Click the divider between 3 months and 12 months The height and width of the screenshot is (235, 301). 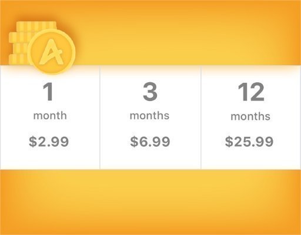coord(201,117)
